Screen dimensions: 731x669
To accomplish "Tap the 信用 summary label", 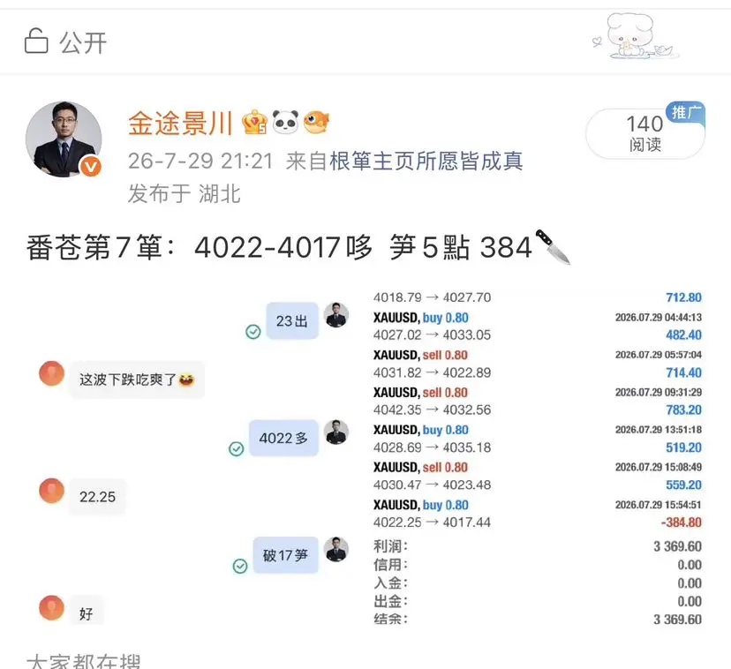I will click(390, 565).
